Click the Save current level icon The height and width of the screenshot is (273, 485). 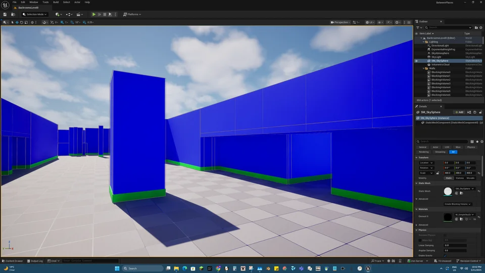[5, 14]
